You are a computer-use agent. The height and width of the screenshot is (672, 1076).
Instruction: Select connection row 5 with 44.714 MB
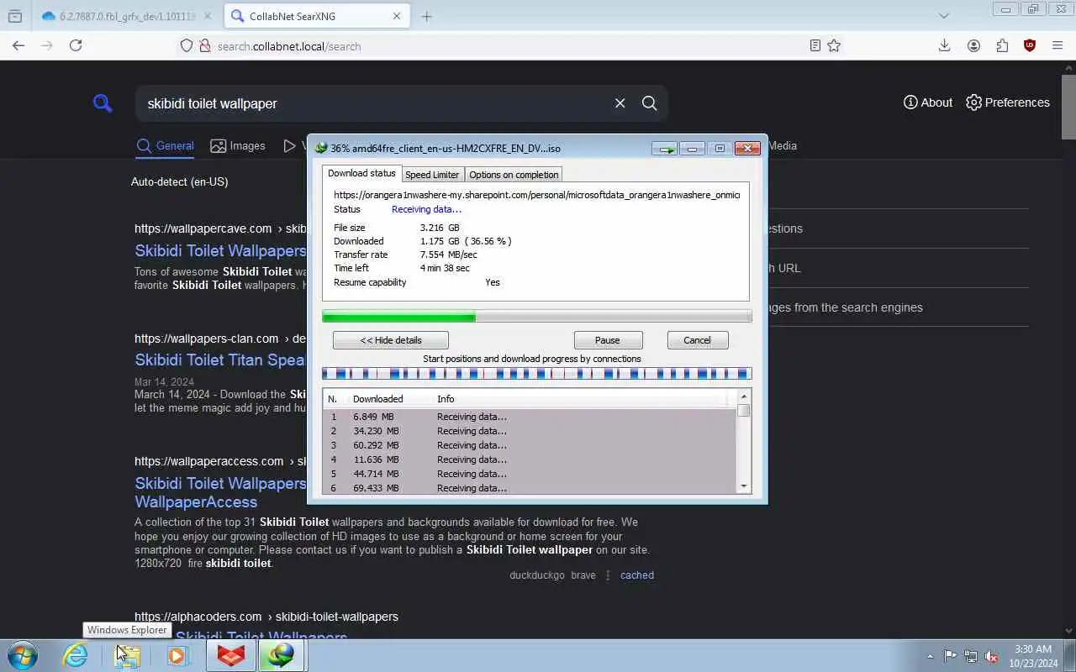click(x=530, y=474)
